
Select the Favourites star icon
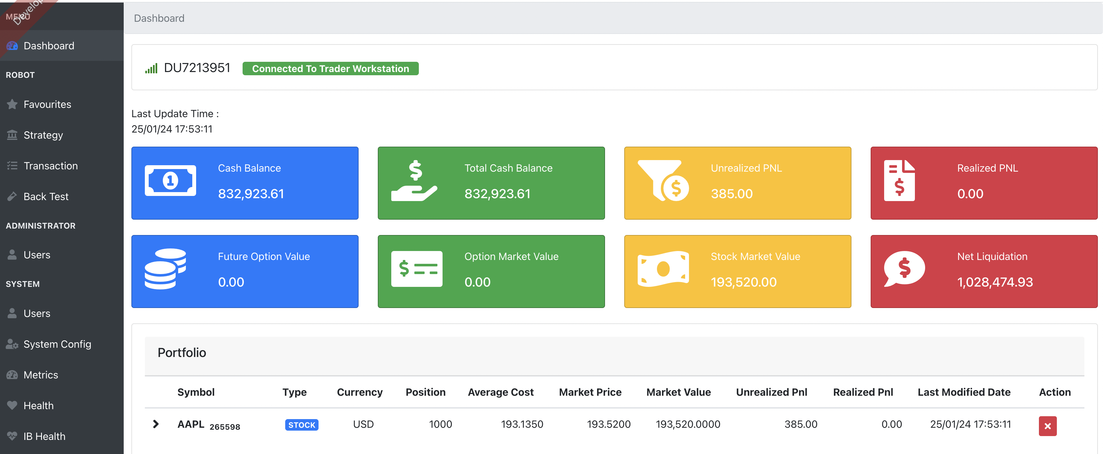(x=12, y=104)
